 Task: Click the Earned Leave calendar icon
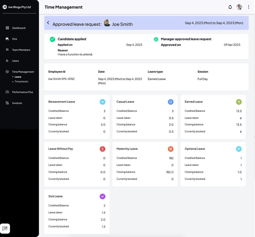tap(239, 102)
